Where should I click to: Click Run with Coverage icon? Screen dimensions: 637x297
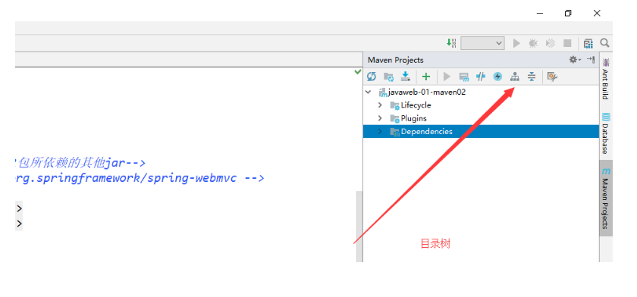point(550,43)
